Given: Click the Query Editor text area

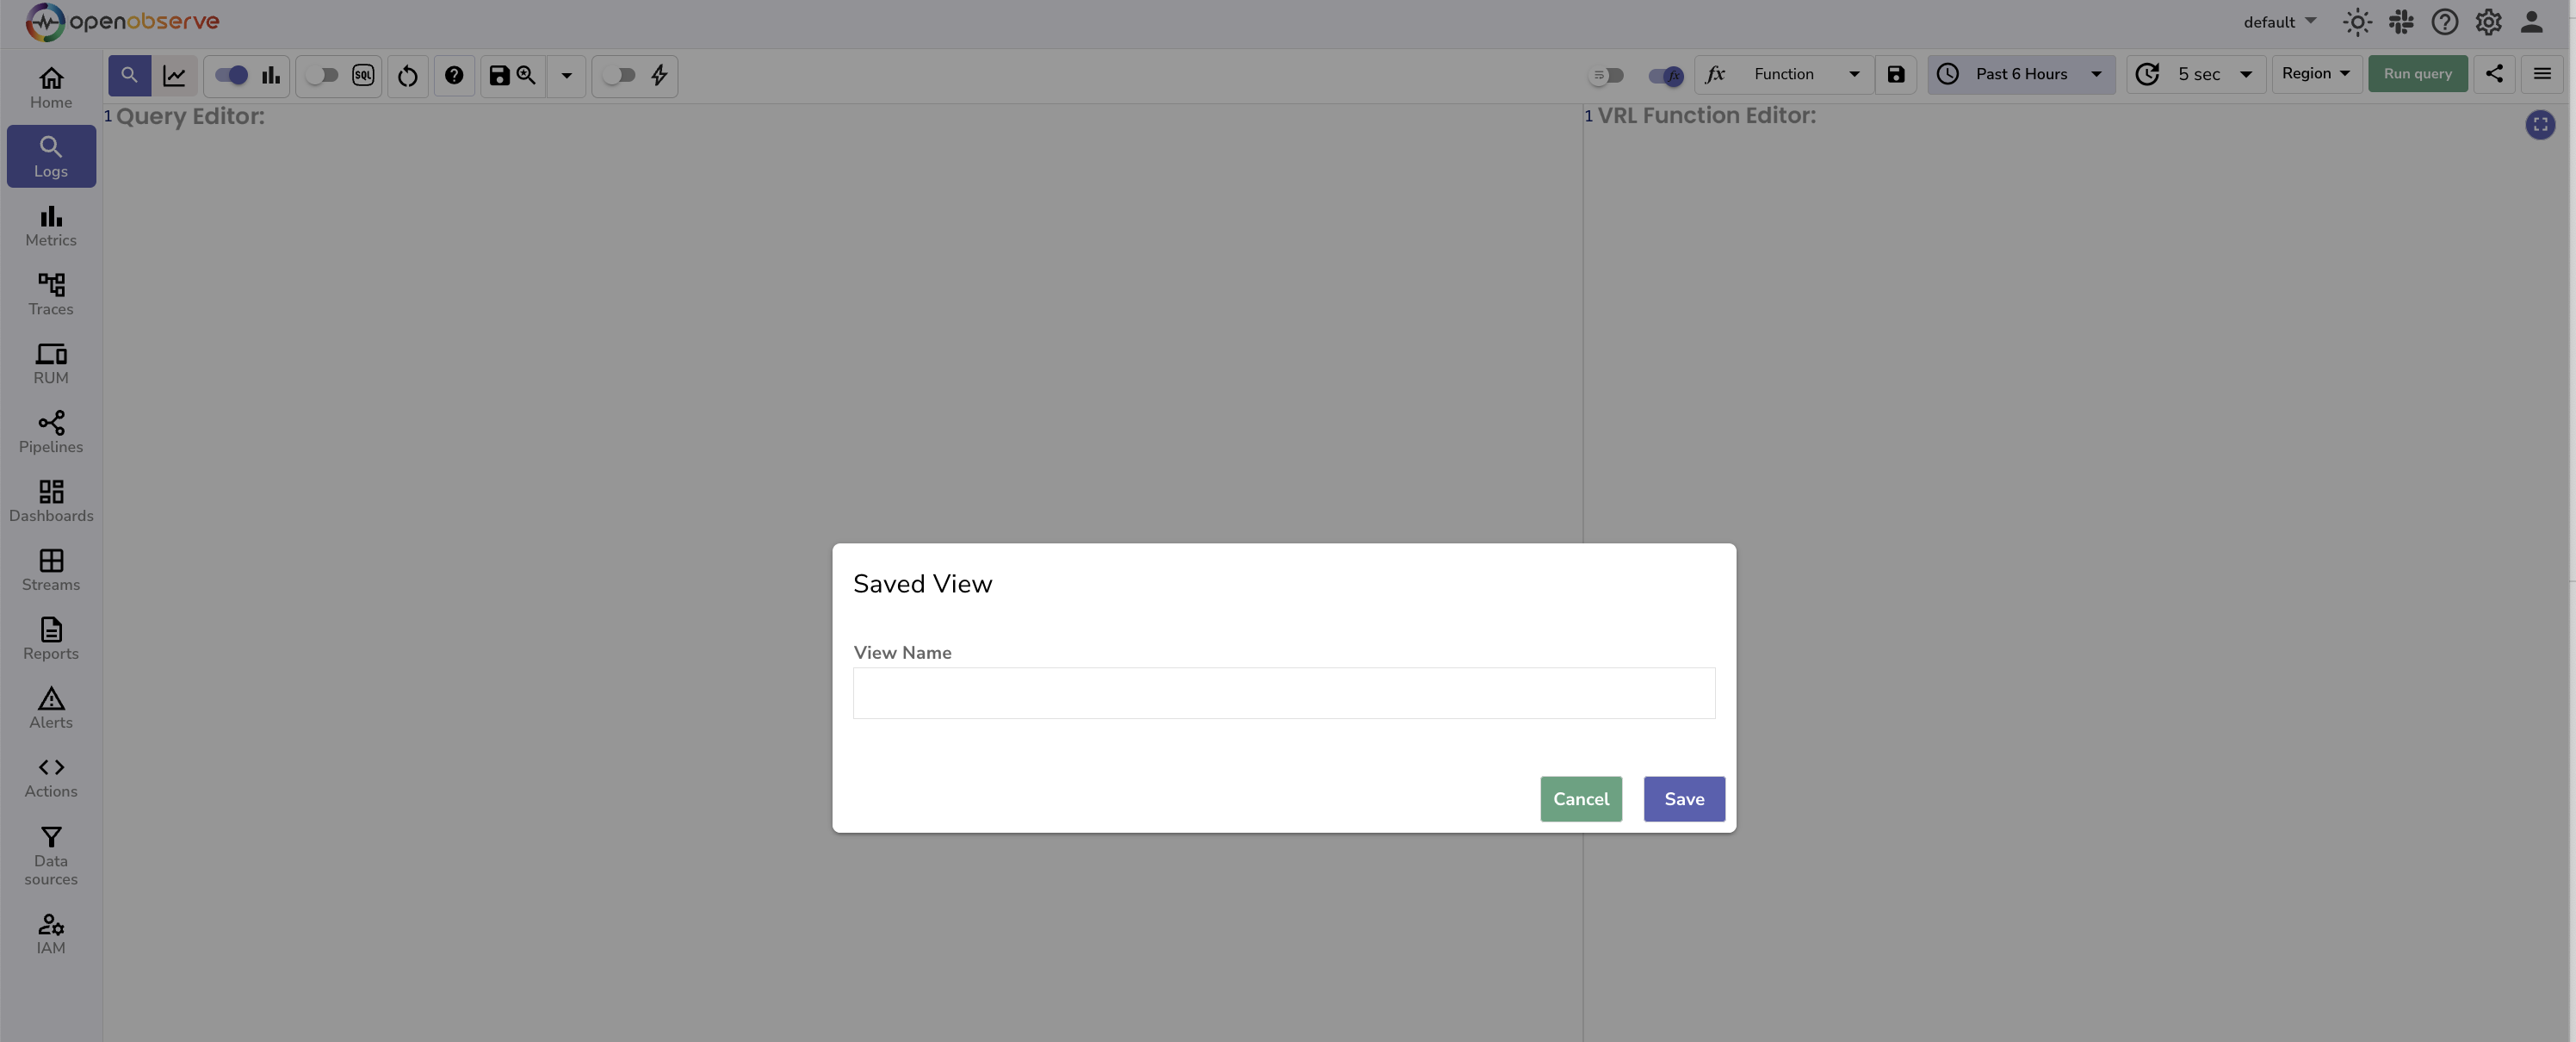Looking at the screenshot, I should click(842, 572).
